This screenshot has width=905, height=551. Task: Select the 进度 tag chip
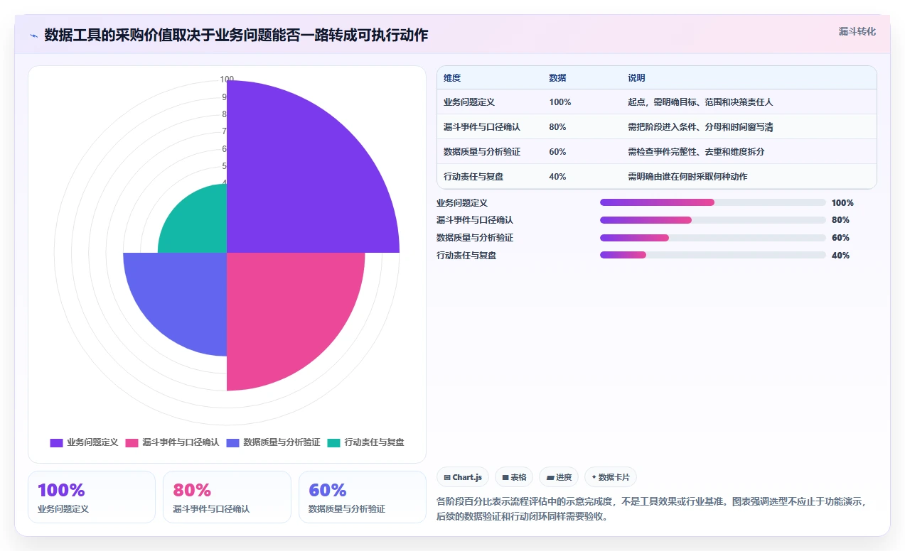pyautogui.click(x=559, y=477)
